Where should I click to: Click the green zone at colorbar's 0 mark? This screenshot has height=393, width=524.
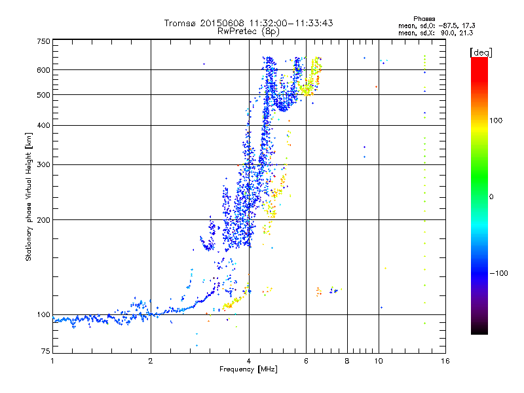coord(479,196)
